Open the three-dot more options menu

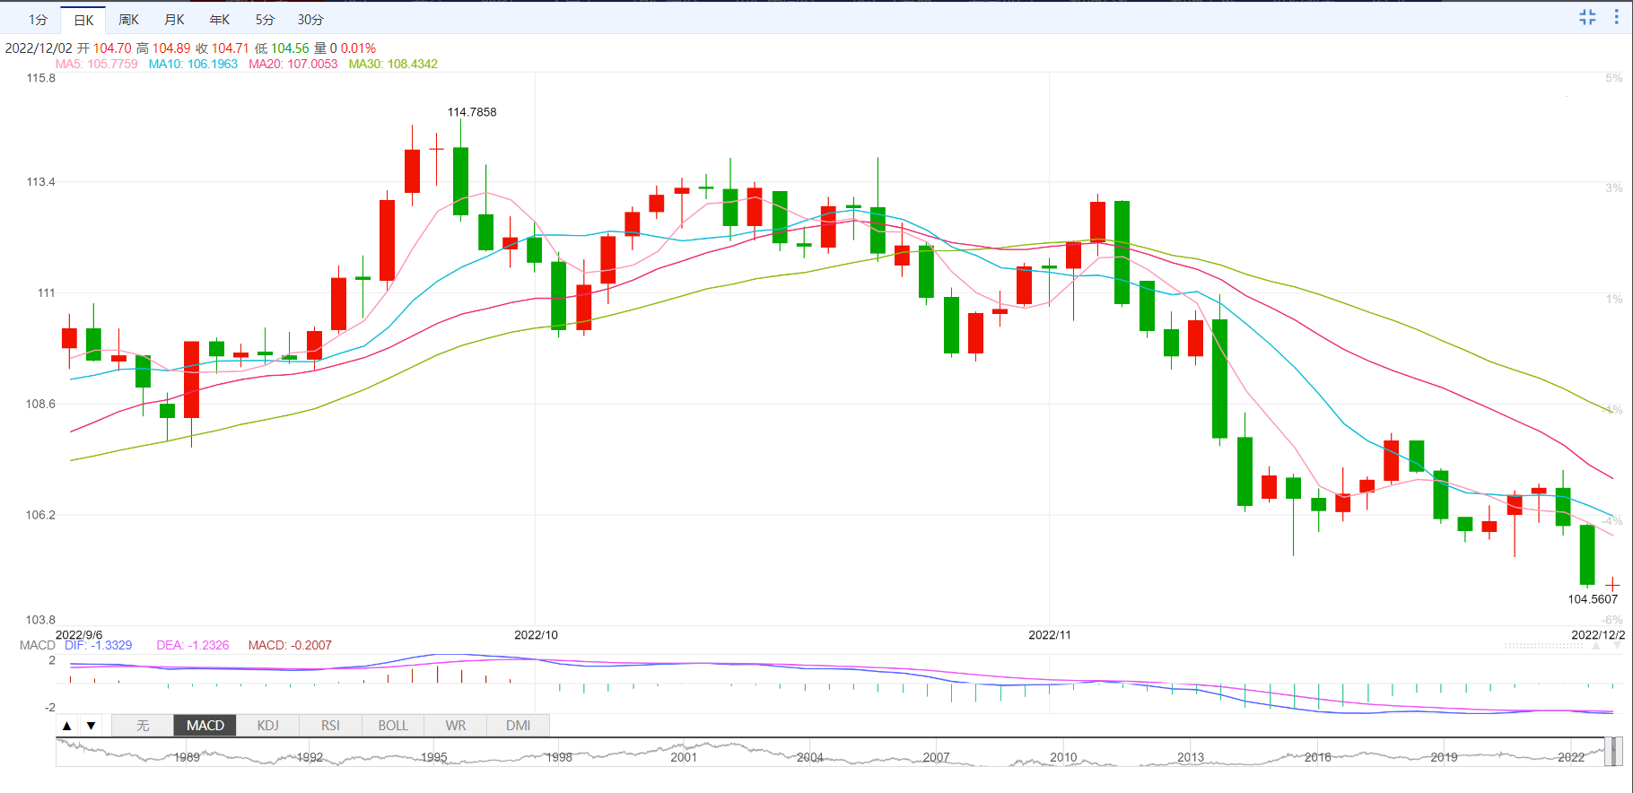click(x=1617, y=17)
